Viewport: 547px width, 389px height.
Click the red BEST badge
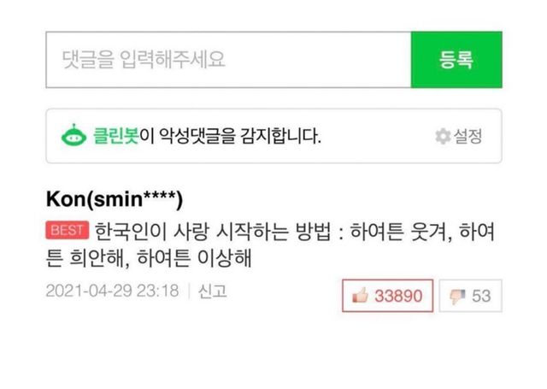68,230
